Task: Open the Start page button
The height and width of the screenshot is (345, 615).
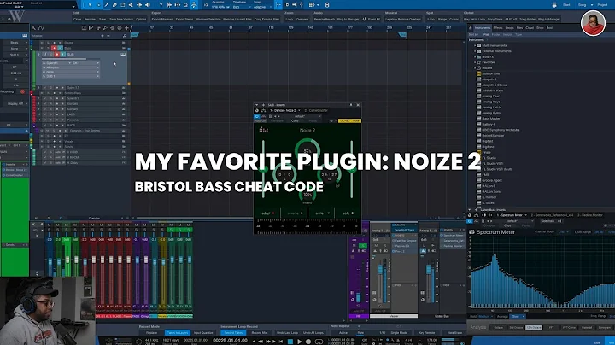Action: (566, 5)
